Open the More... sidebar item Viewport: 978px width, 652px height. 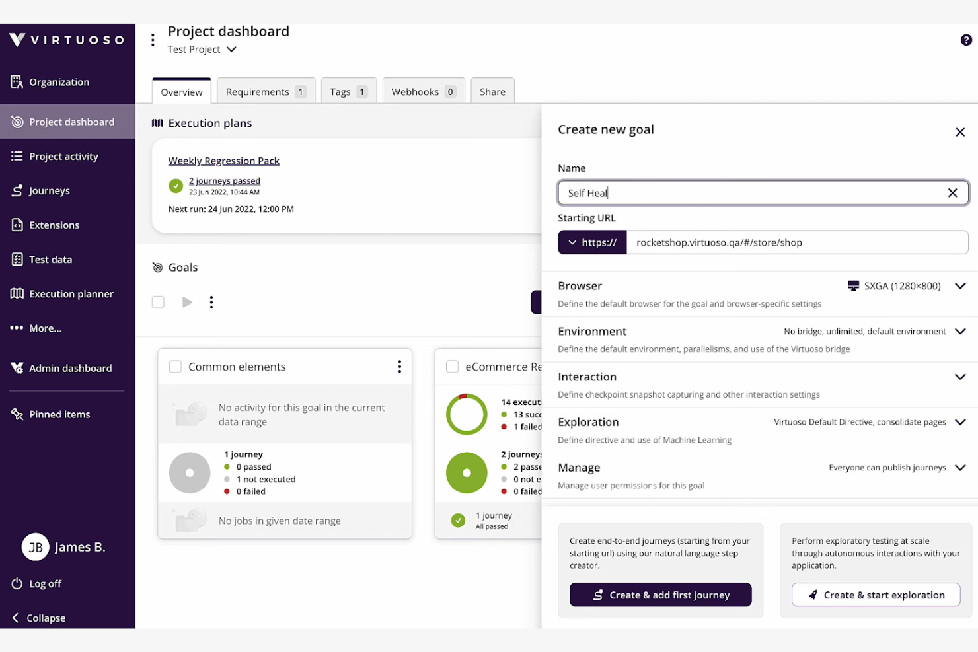45,328
